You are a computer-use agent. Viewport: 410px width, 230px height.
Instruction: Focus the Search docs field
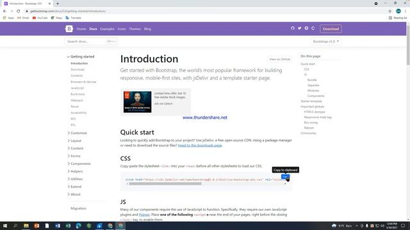coord(91,42)
